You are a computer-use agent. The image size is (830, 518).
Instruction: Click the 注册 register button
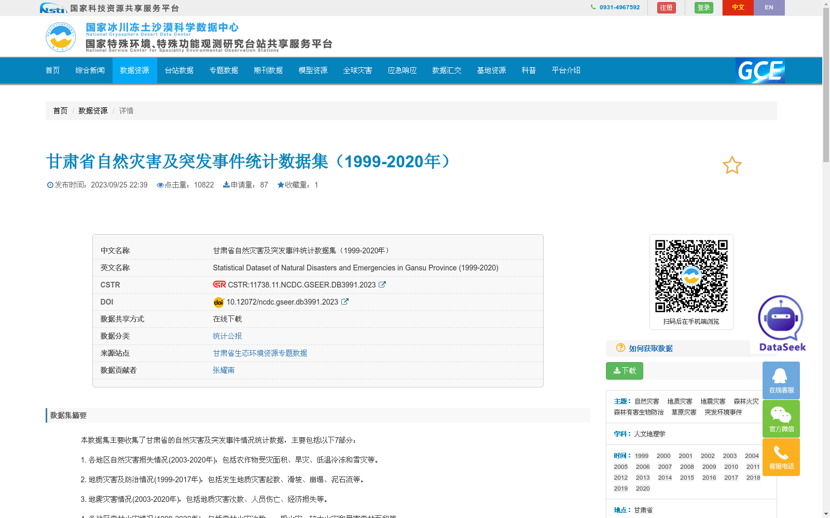click(x=667, y=8)
